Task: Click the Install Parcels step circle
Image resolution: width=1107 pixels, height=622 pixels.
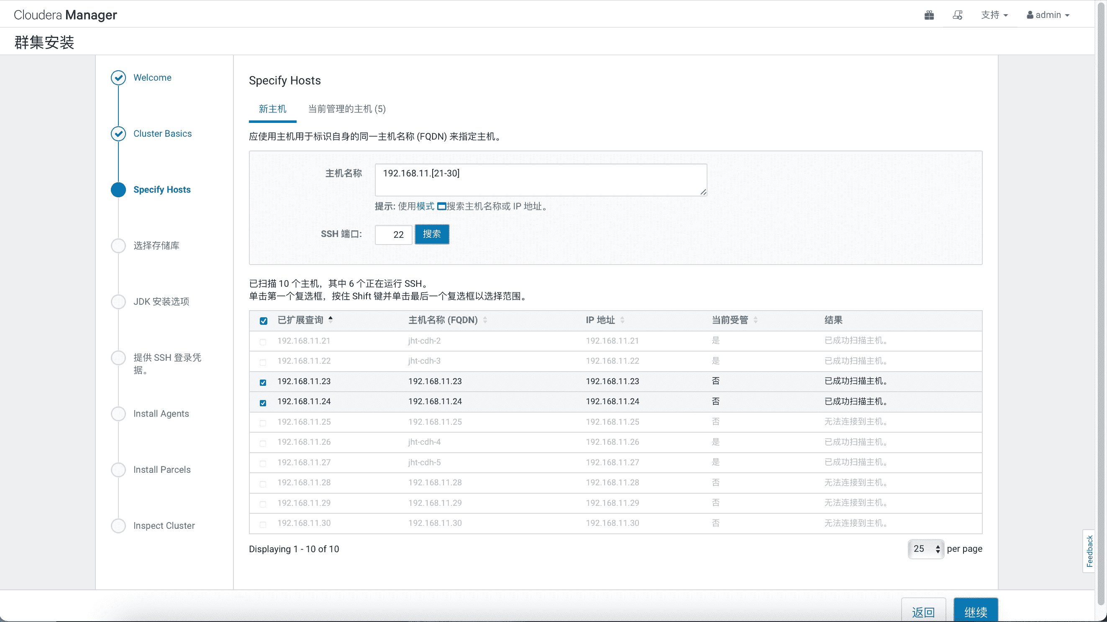Action: coord(118,469)
